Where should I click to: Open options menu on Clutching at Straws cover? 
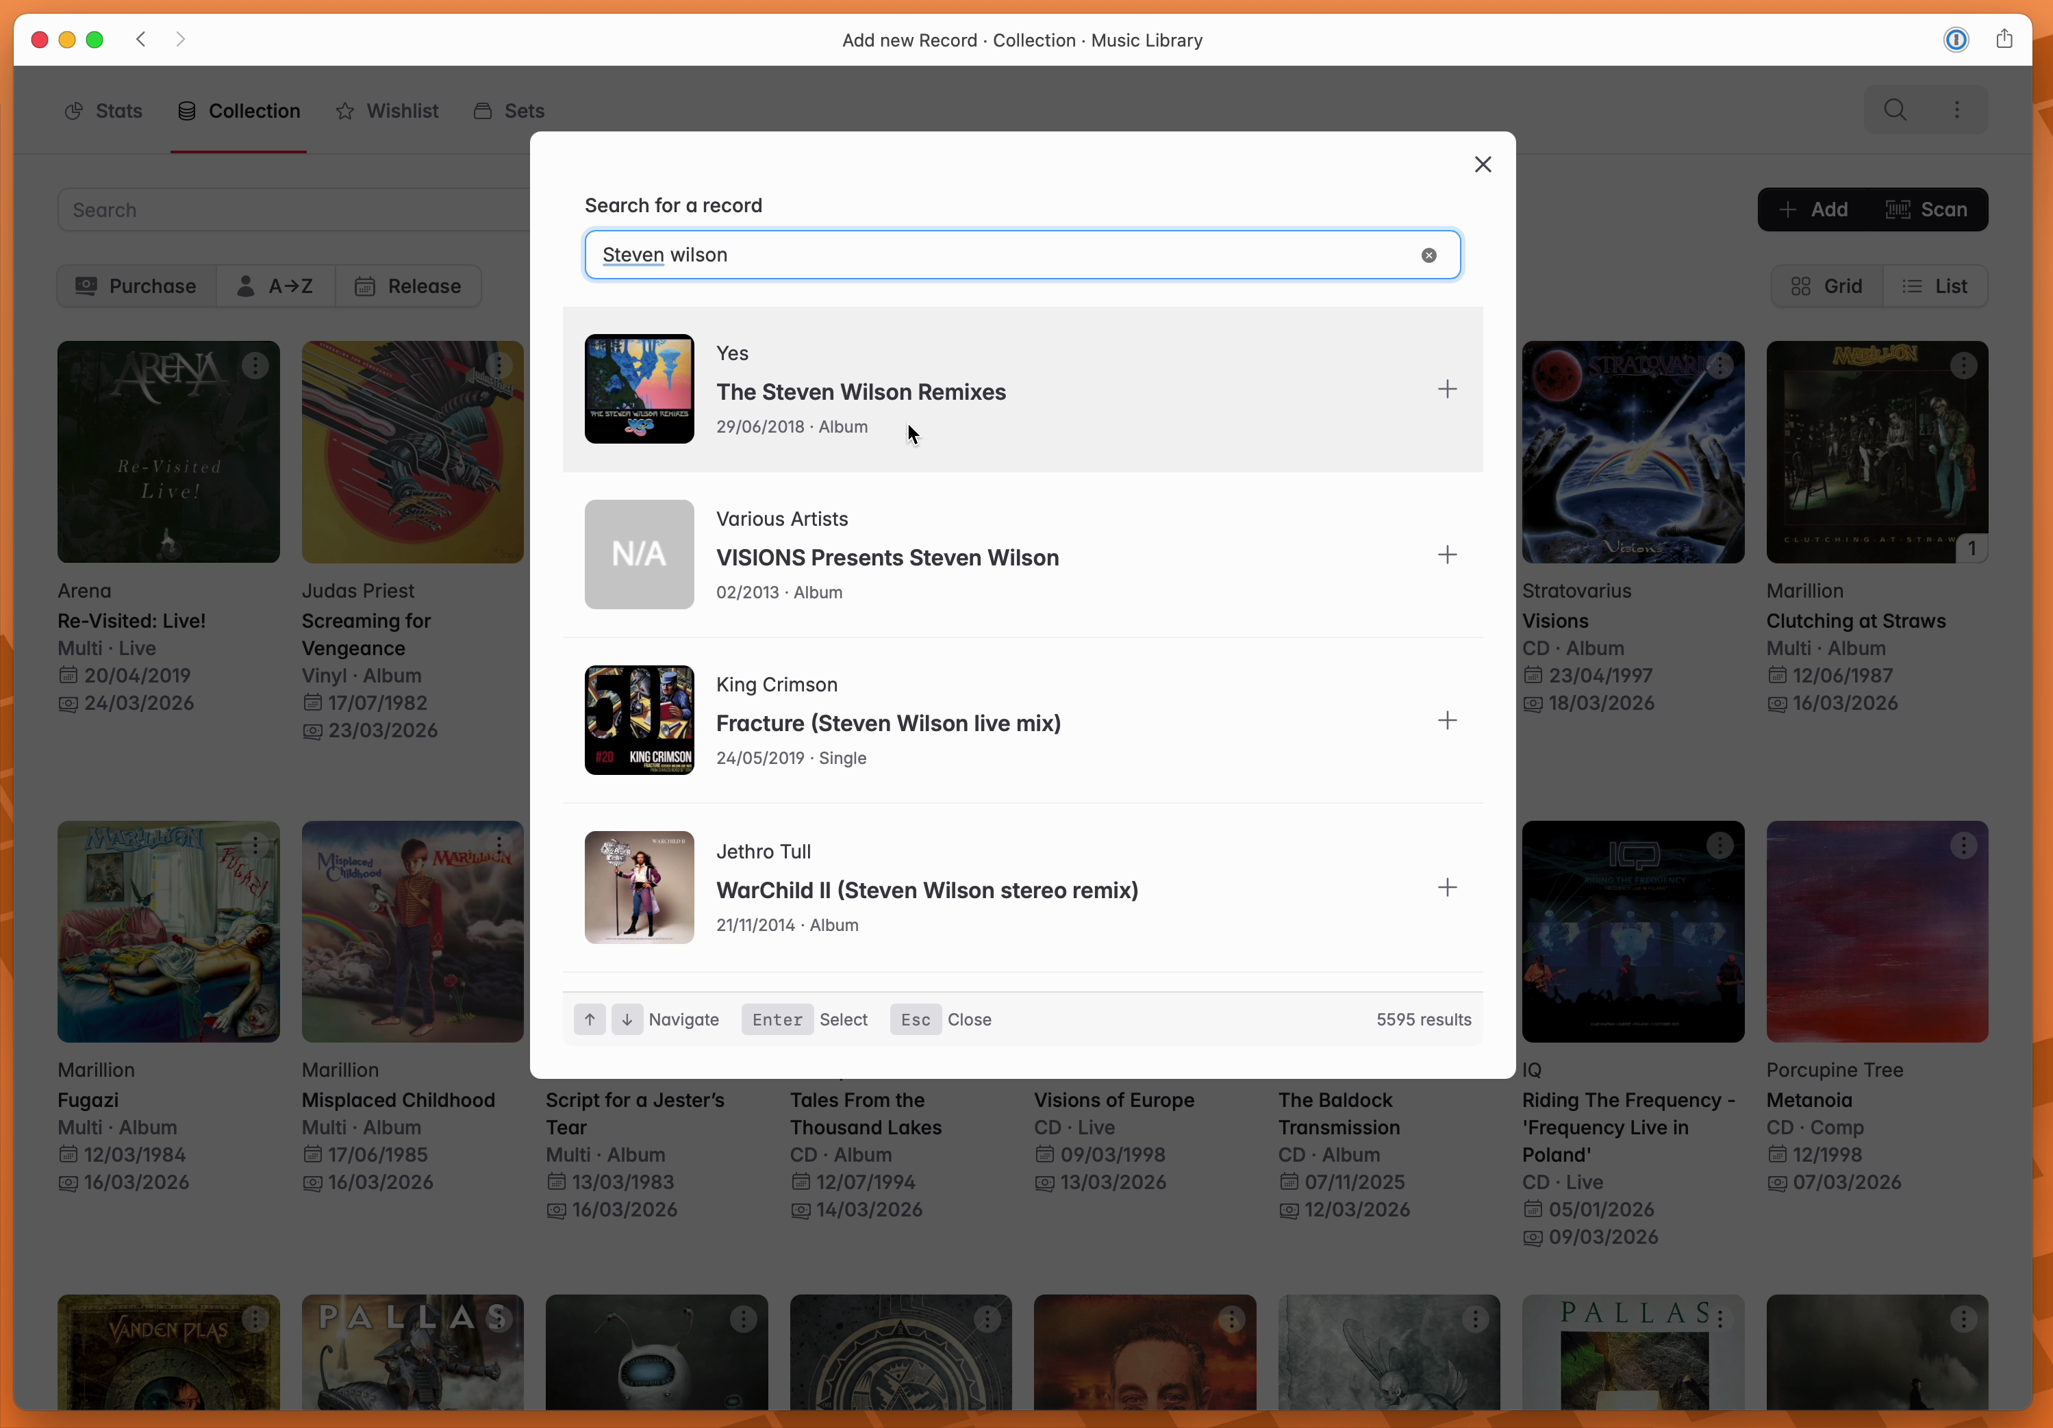coord(1963,366)
